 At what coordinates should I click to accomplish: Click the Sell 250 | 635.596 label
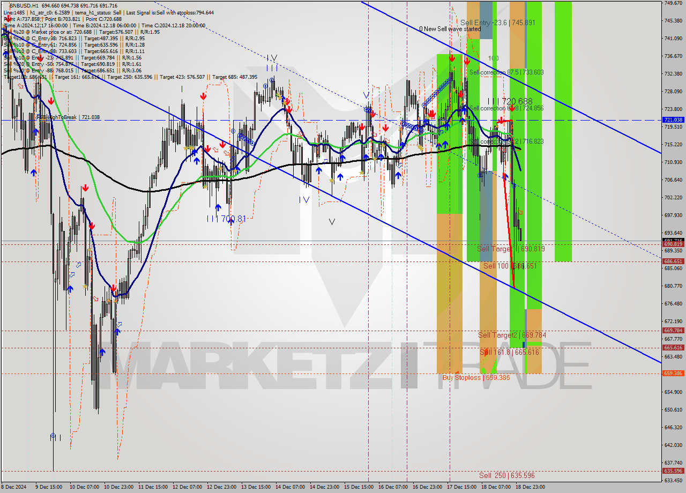coord(507,475)
